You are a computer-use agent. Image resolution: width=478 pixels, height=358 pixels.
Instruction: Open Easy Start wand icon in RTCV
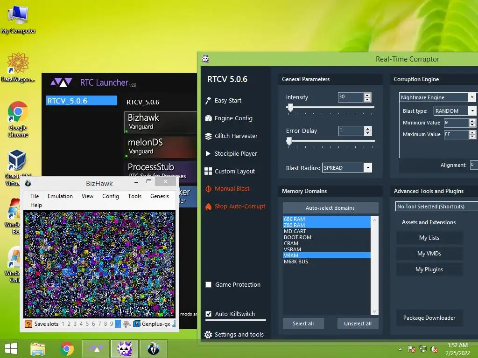click(208, 101)
